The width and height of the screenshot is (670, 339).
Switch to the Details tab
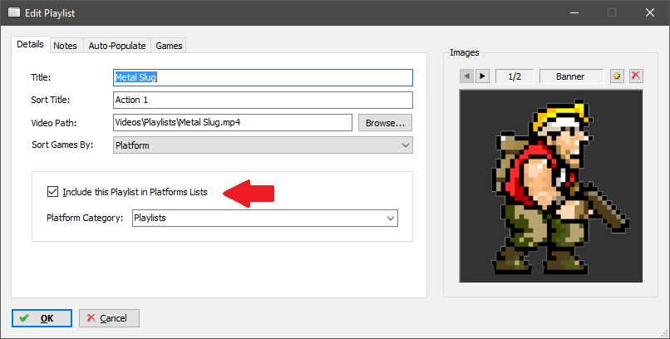click(30, 44)
